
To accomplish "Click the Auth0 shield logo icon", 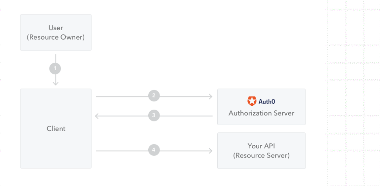I will pos(251,101).
